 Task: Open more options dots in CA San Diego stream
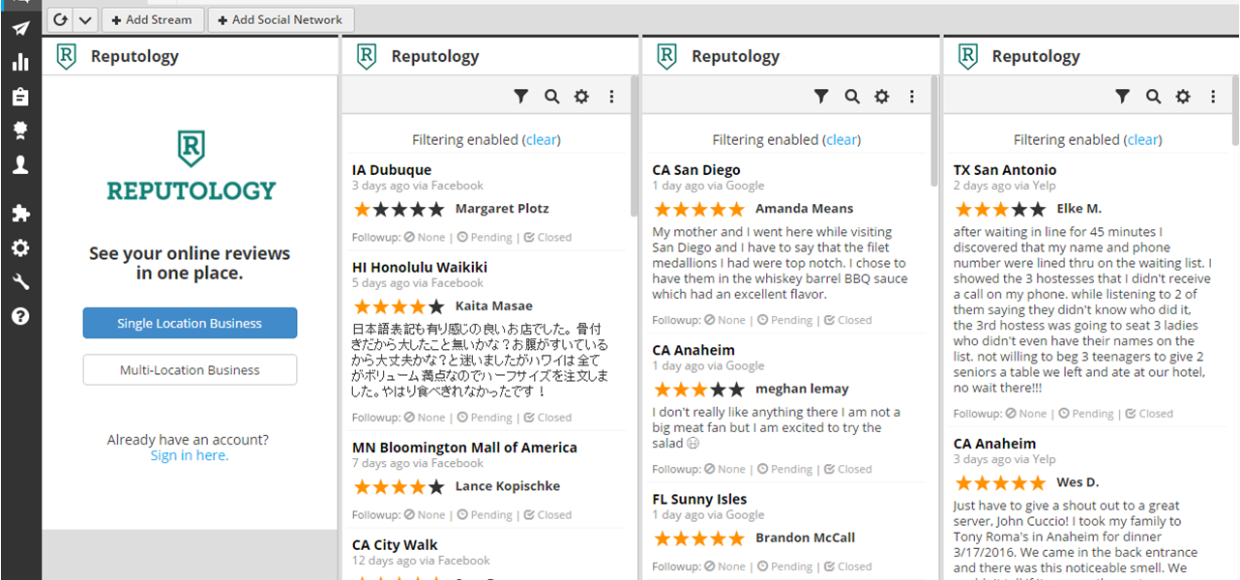pyautogui.click(x=912, y=96)
